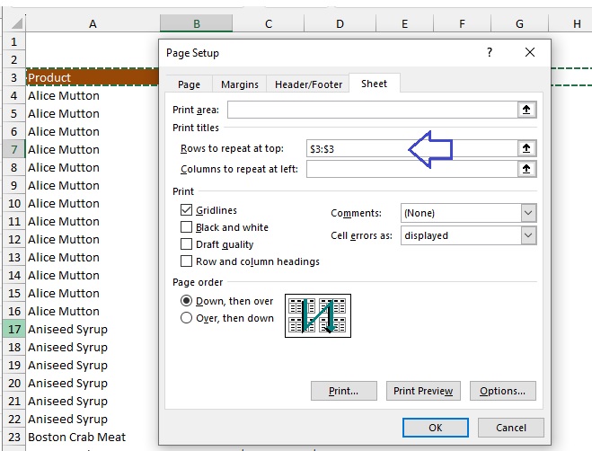Click Alice Mutton cell in row 16
Image resolution: width=592 pixels, height=451 pixels.
pos(93,311)
